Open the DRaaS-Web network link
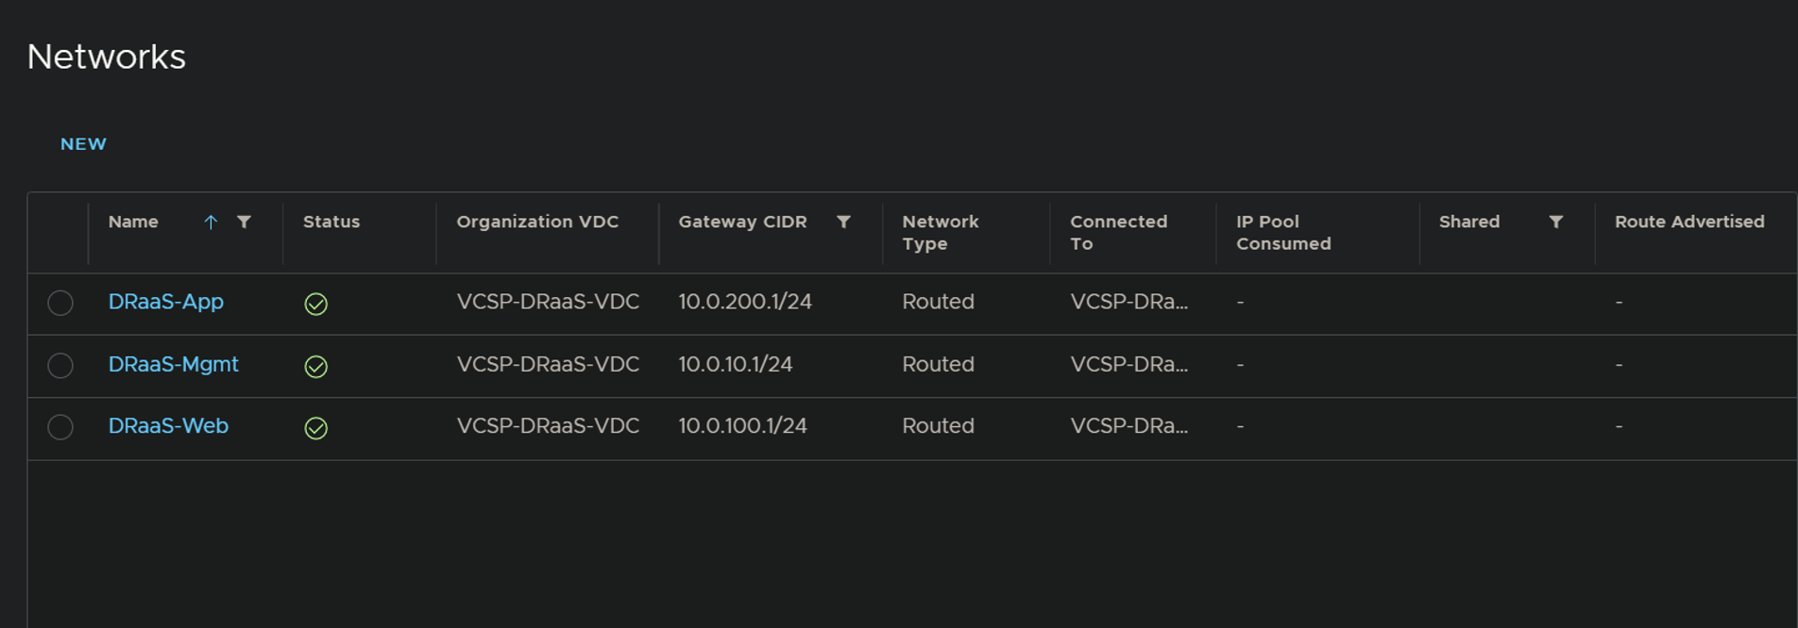Screen dimensions: 1798x628 [168, 426]
